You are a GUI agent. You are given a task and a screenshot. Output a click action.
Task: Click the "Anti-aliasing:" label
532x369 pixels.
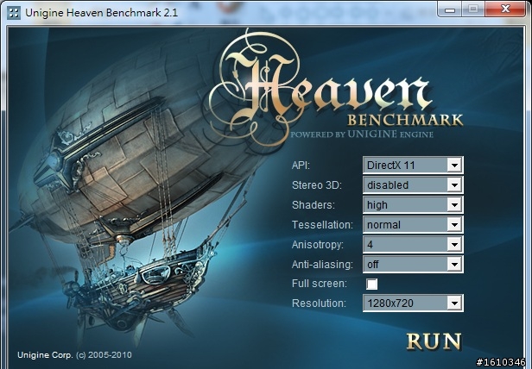[x=322, y=265]
